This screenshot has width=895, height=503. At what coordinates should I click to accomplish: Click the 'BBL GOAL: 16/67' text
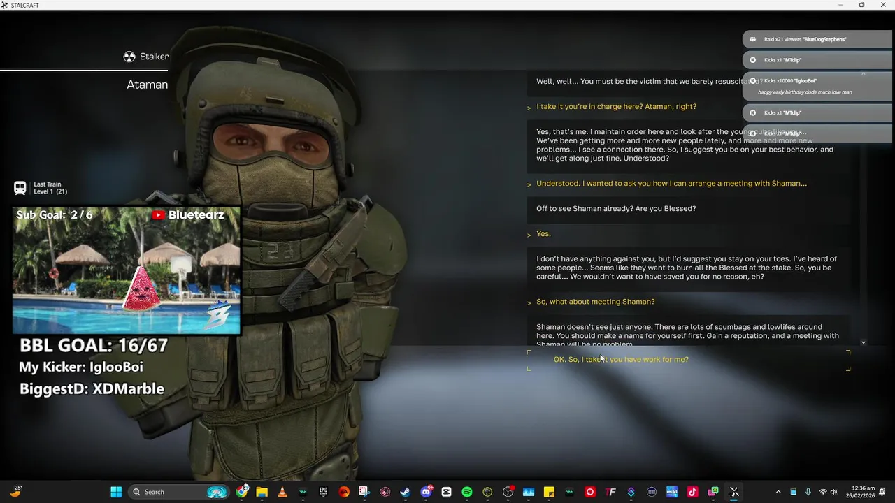94,345
